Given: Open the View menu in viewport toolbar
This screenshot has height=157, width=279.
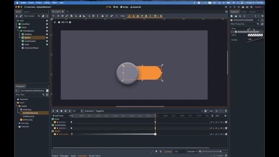Looking at the screenshot, I should (122, 16).
